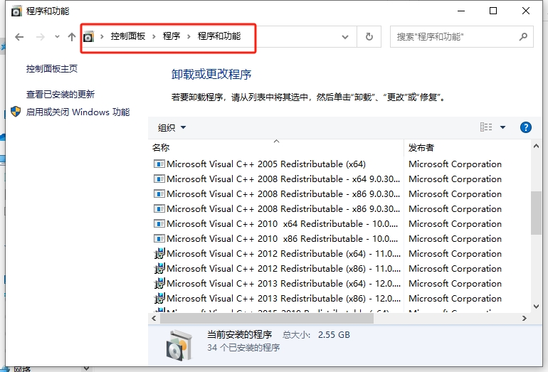Image resolution: width=548 pixels, height=372 pixels.
Task: Click the shield icon beside Windows 功能
Action: (x=16, y=112)
